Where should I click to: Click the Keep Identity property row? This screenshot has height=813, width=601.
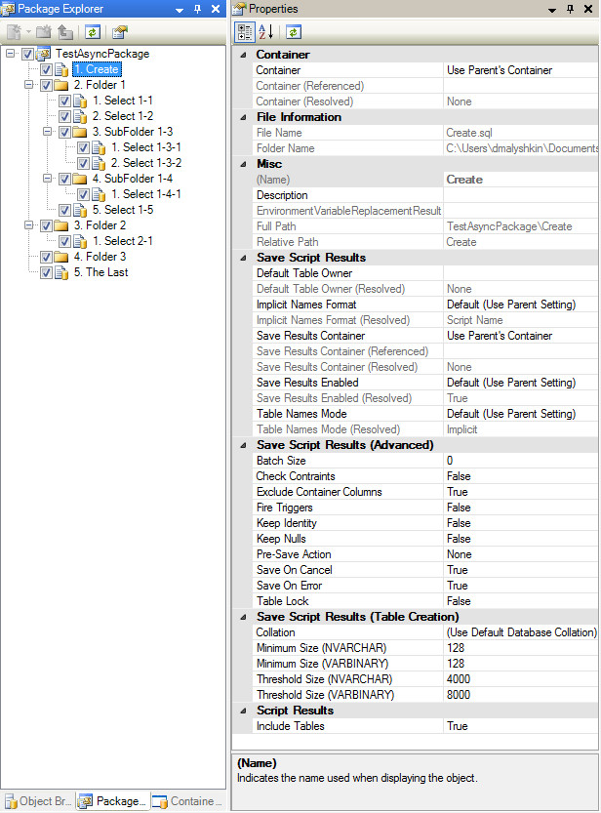424,523
